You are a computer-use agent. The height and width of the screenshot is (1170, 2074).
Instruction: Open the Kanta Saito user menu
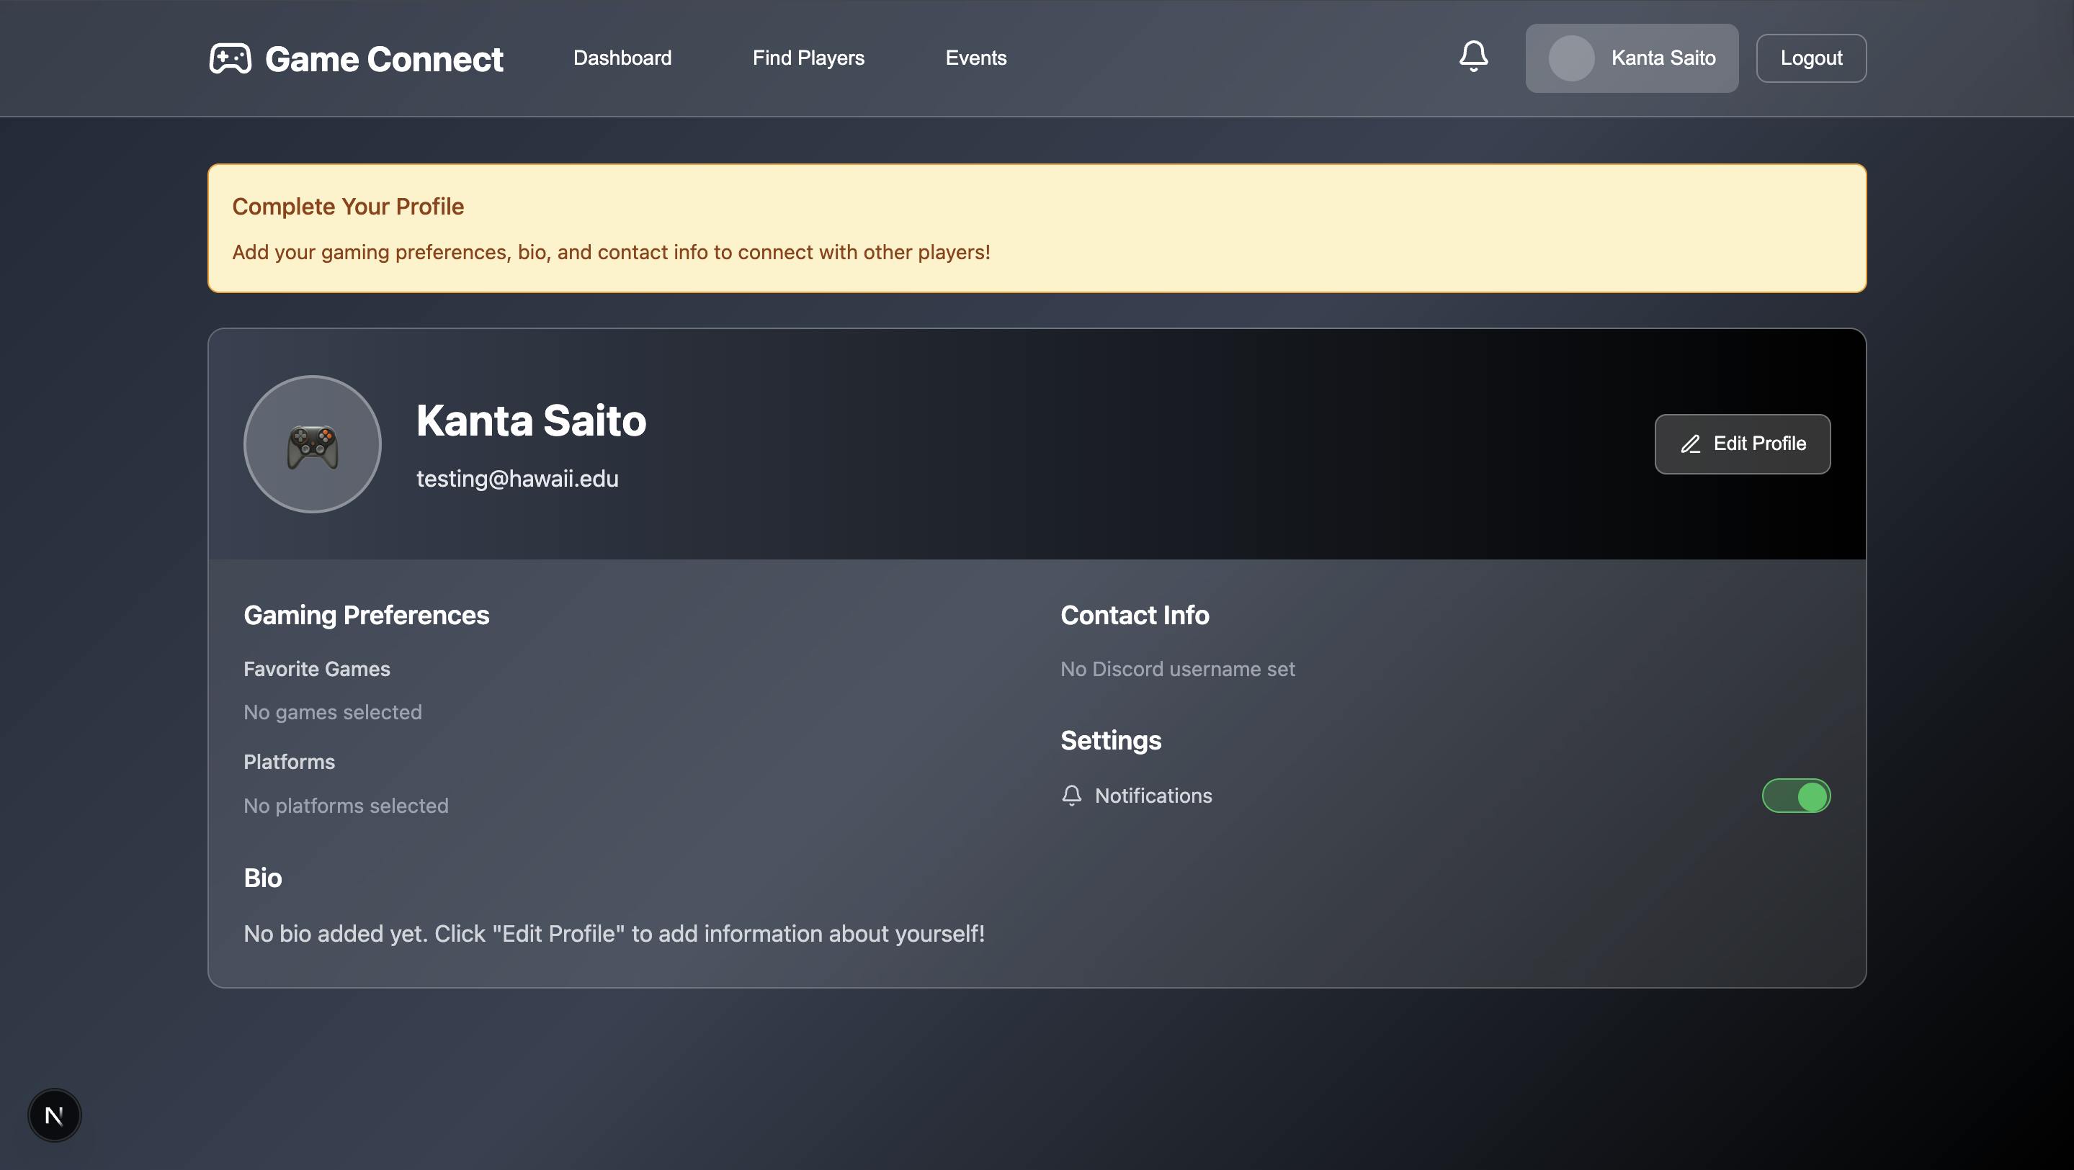[1662, 58]
